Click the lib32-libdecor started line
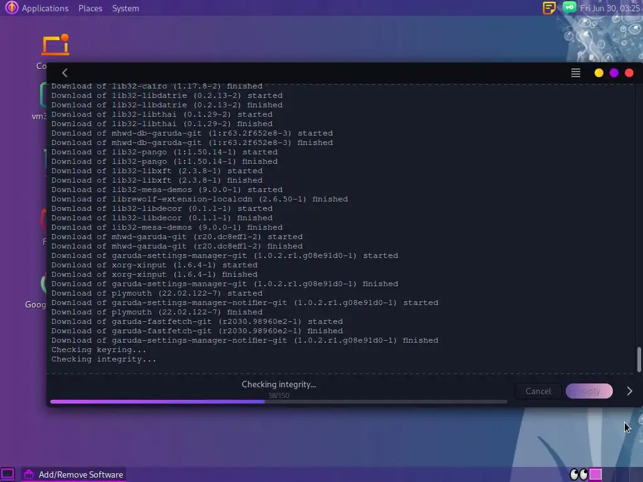The image size is (643, 482). pyautogui.click(x=162, y=208)
